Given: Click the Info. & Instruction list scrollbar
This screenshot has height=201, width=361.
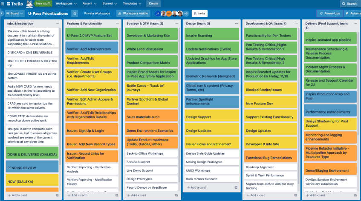Looking at the screenshot, I should point(60,96).
